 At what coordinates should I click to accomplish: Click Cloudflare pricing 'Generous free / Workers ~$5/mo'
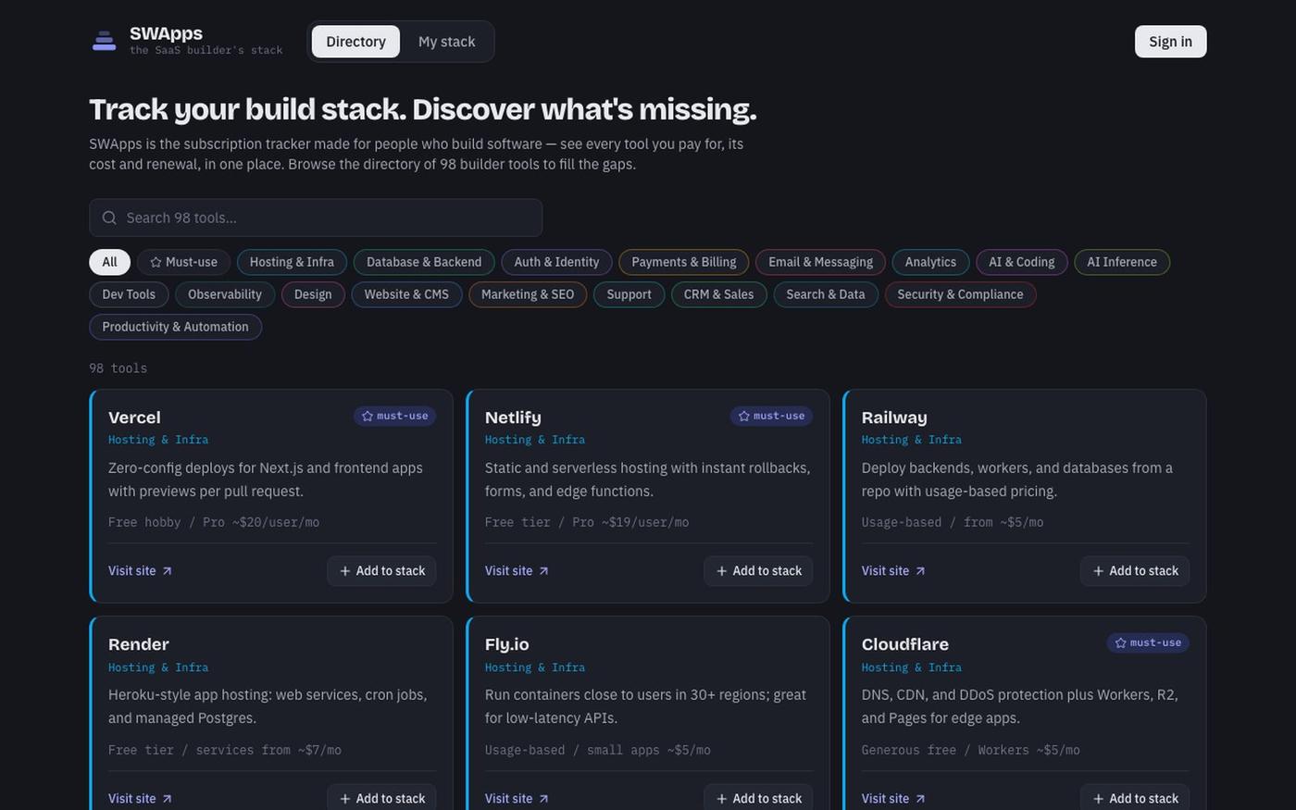tap(970, 750)
